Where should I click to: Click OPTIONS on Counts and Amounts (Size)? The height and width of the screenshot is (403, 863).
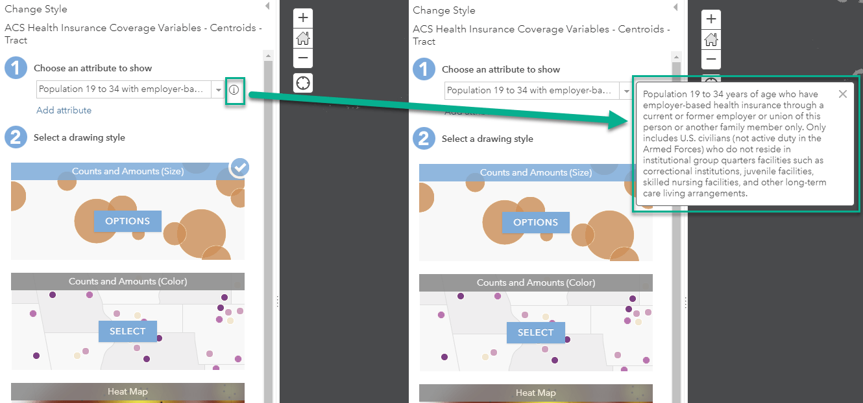[127, 220]
